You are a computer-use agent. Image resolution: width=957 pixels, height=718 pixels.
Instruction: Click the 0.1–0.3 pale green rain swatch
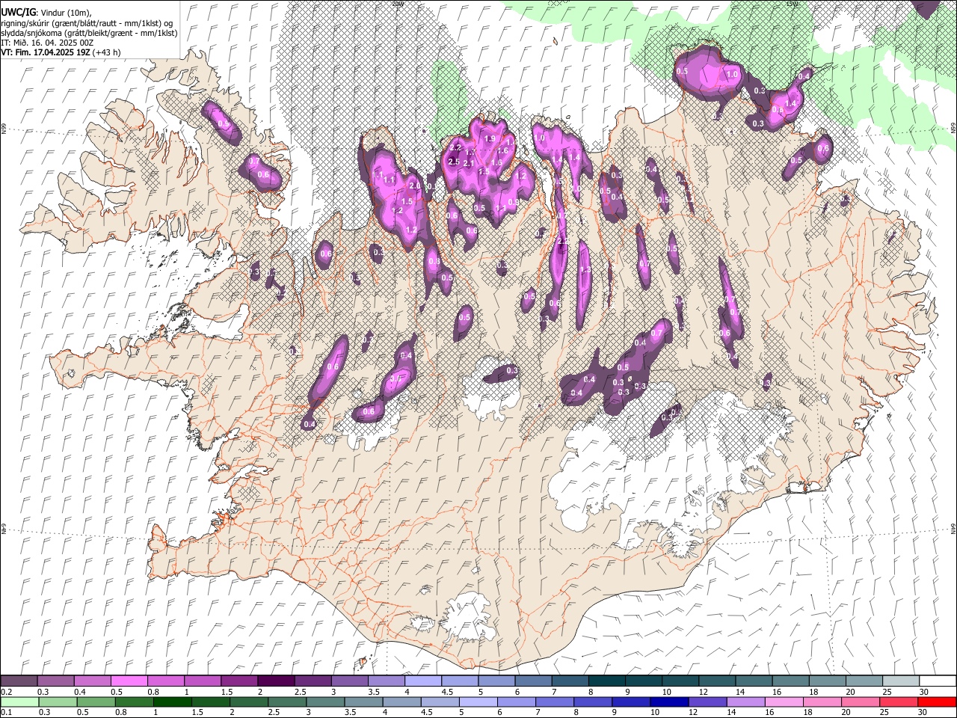coord(20,702)
